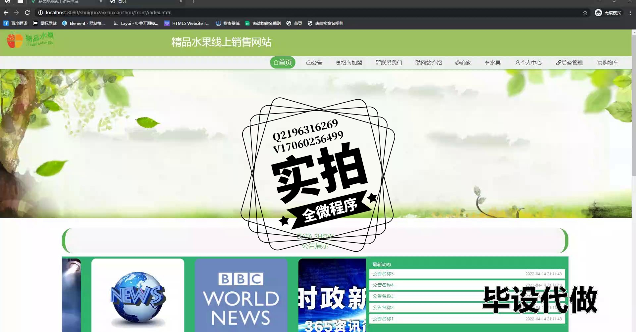This screenshot has height=332, width=636.
Task: Open a new browser tab with plus button
Action: [193, 2]
